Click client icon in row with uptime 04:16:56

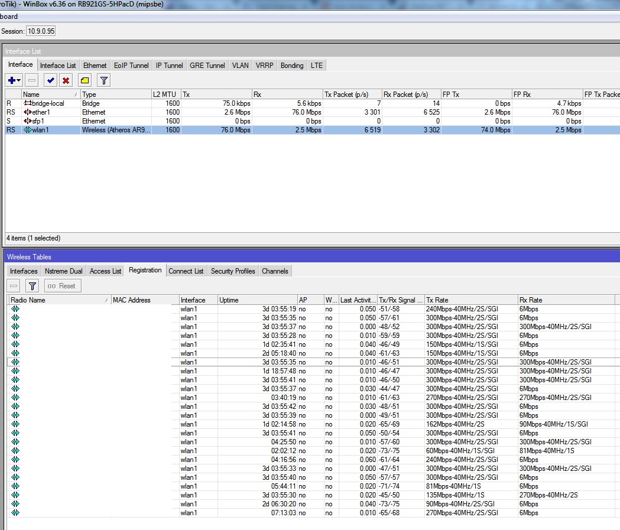click(15, 459)
